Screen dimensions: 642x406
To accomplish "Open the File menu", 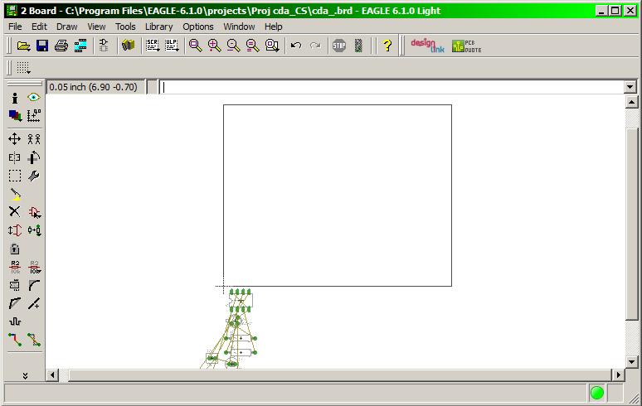I will (x=15, y=27).
